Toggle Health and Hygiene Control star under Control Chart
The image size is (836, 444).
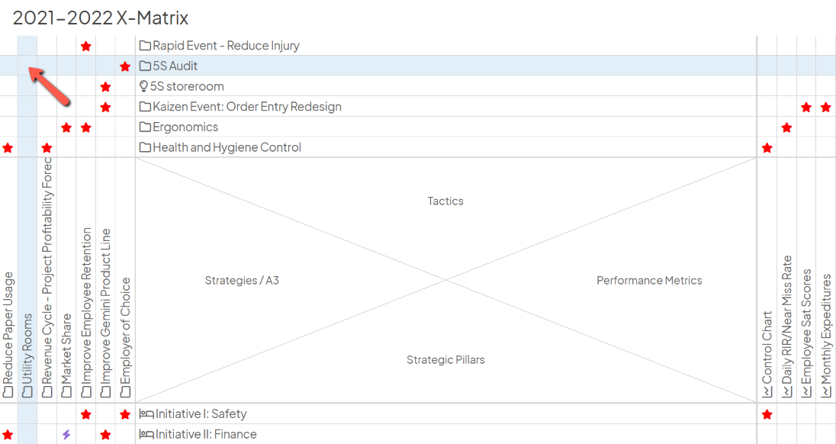(767, 148)
